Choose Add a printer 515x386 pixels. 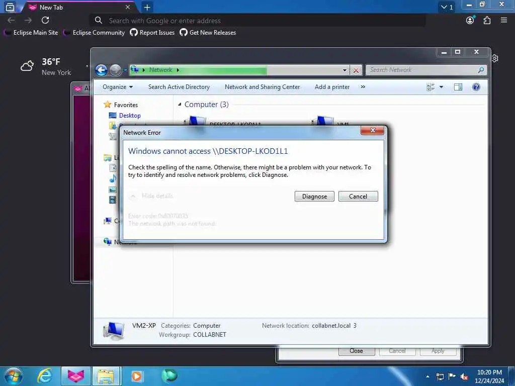click(x=332, y=87)
